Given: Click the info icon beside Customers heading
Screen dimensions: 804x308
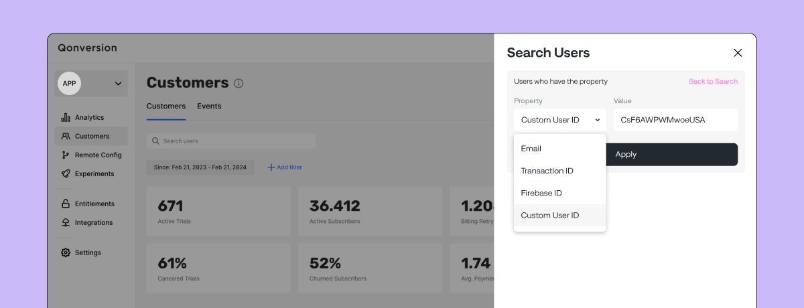Looking at the screenshot, I should click(239, 84).
